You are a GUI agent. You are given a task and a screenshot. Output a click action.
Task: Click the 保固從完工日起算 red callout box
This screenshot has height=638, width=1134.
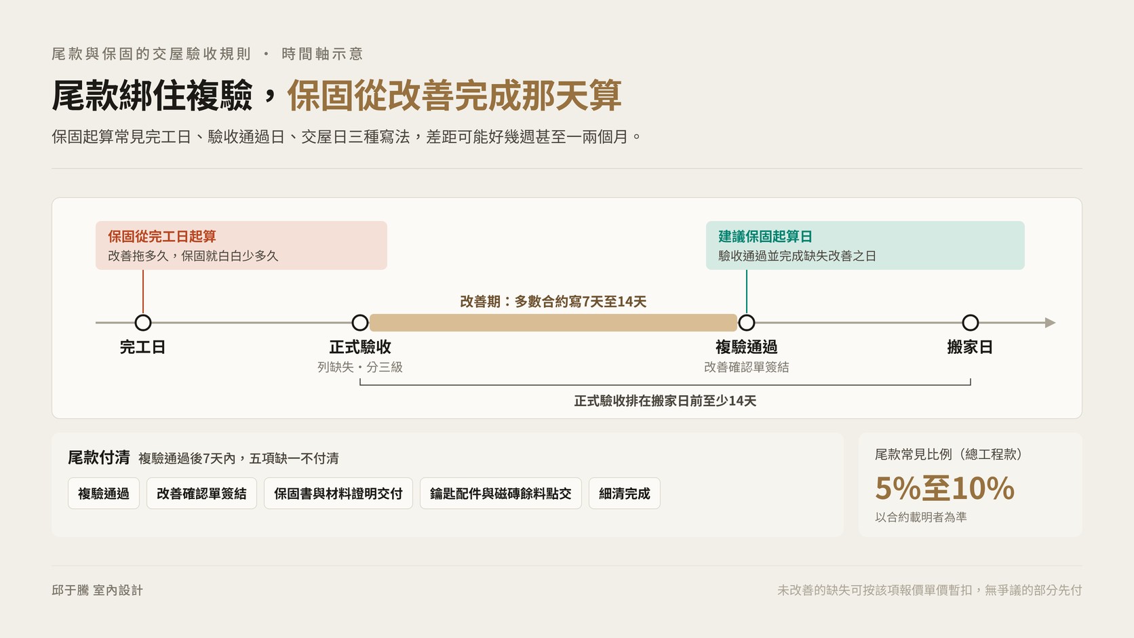click(x=241, y=245)
